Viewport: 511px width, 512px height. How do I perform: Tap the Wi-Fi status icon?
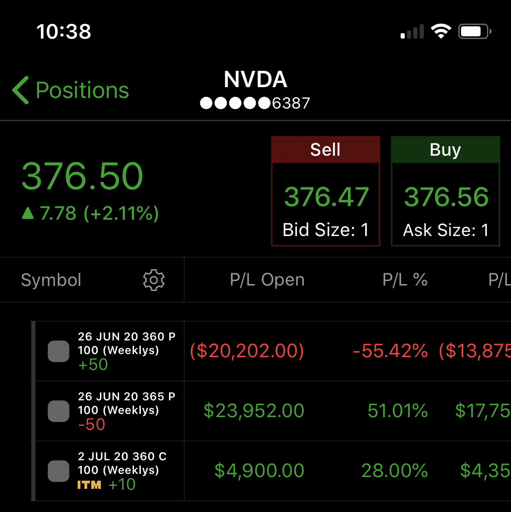point(441,31)
